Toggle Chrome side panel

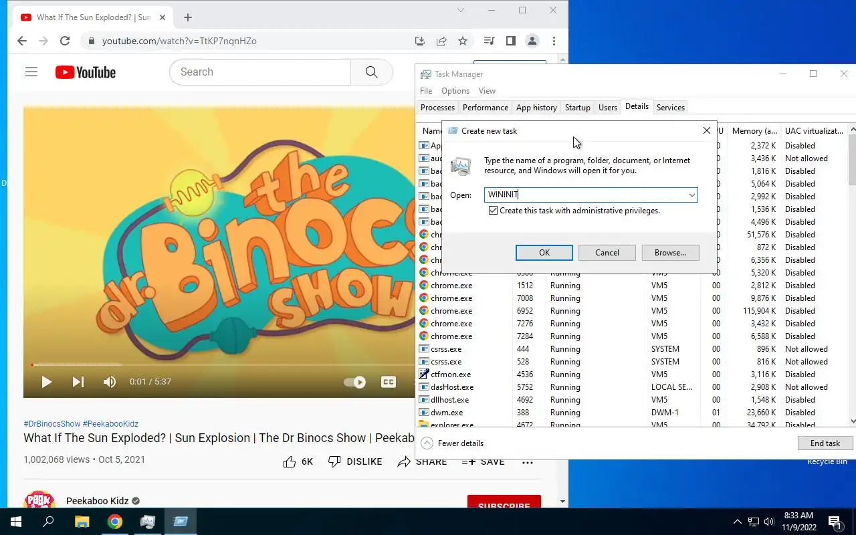tap(511, 41)
